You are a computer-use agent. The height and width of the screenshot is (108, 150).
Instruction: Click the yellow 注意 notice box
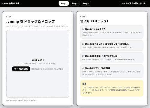(112, 88)
